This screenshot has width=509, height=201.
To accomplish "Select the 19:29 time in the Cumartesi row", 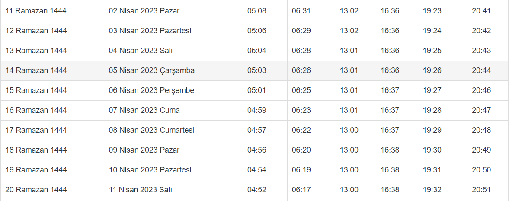I will [432, 130].
